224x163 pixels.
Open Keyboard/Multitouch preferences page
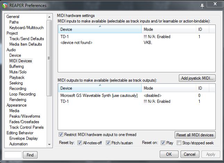tap(26, 28)
